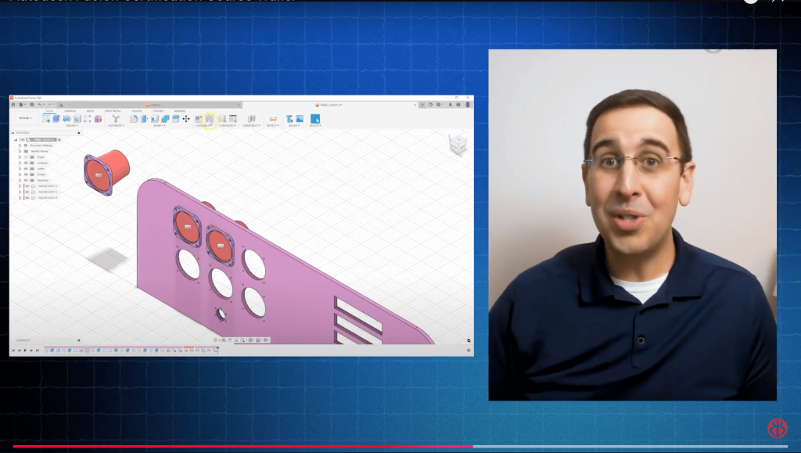
Task: Expand the Origin node in the browser tree
Action: (20, 157)
